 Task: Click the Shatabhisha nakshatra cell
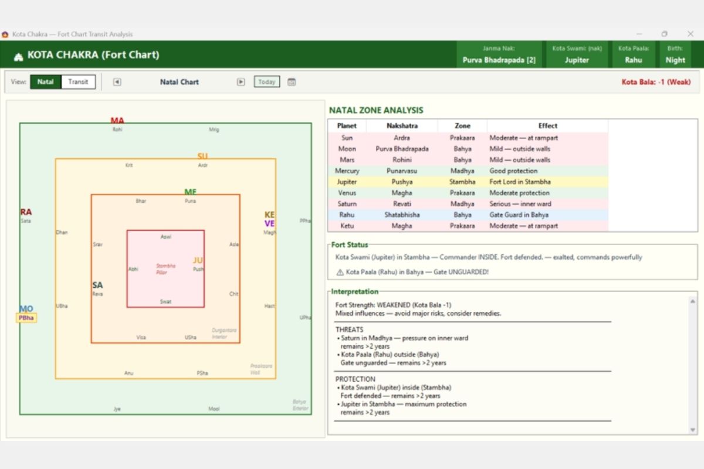(x=402, y=215)
